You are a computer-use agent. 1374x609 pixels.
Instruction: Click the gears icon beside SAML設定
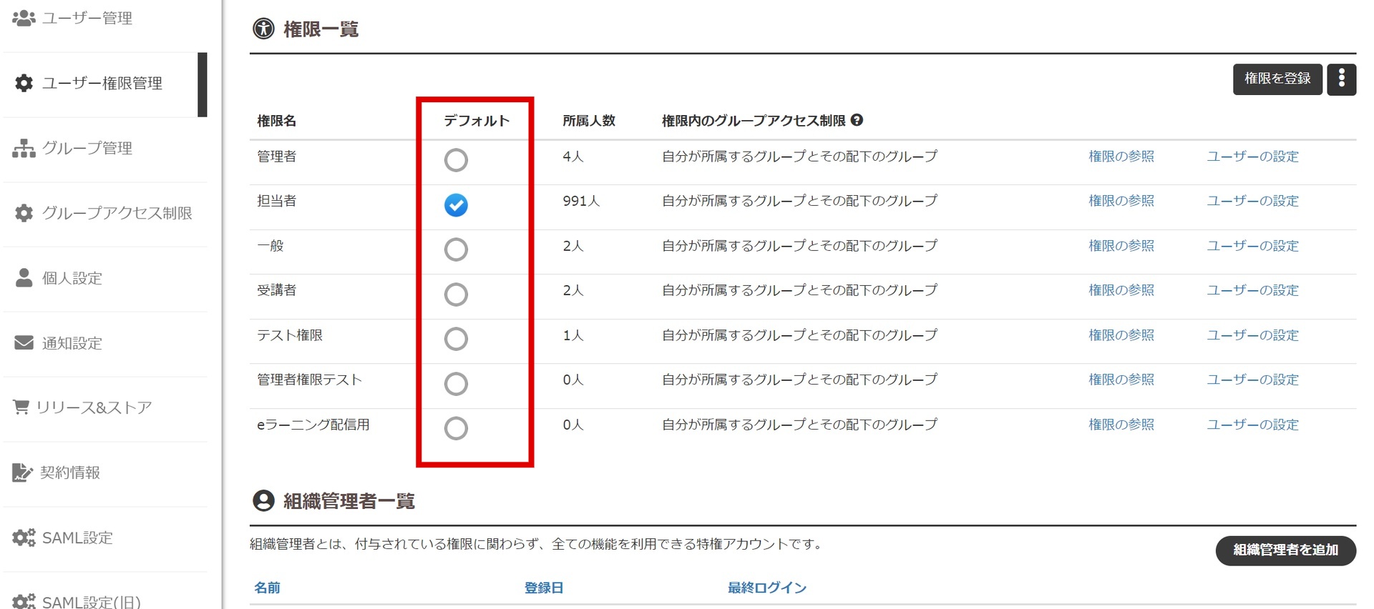[24, 538]
